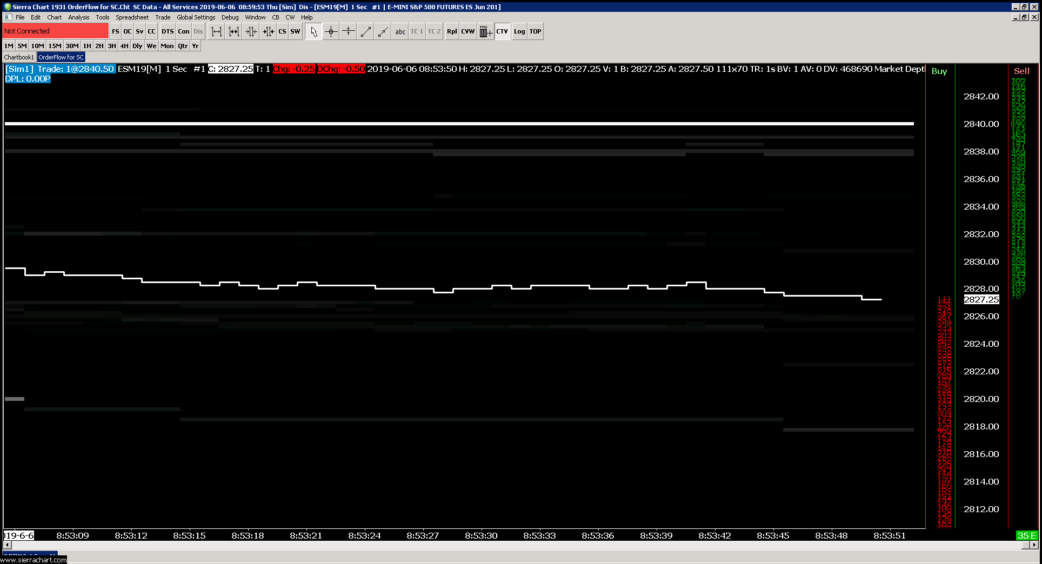Click the first bar spacing arrows icon
The height and width of the screenshot is (564, 1042).
click(216, 32)
